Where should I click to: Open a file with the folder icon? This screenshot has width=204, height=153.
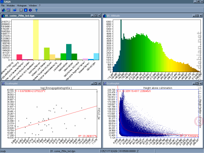(x=15, y=10)
